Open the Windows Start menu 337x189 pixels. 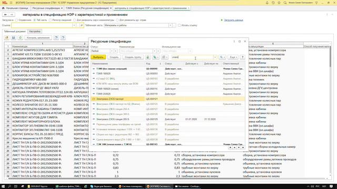[x=3, y=186]
